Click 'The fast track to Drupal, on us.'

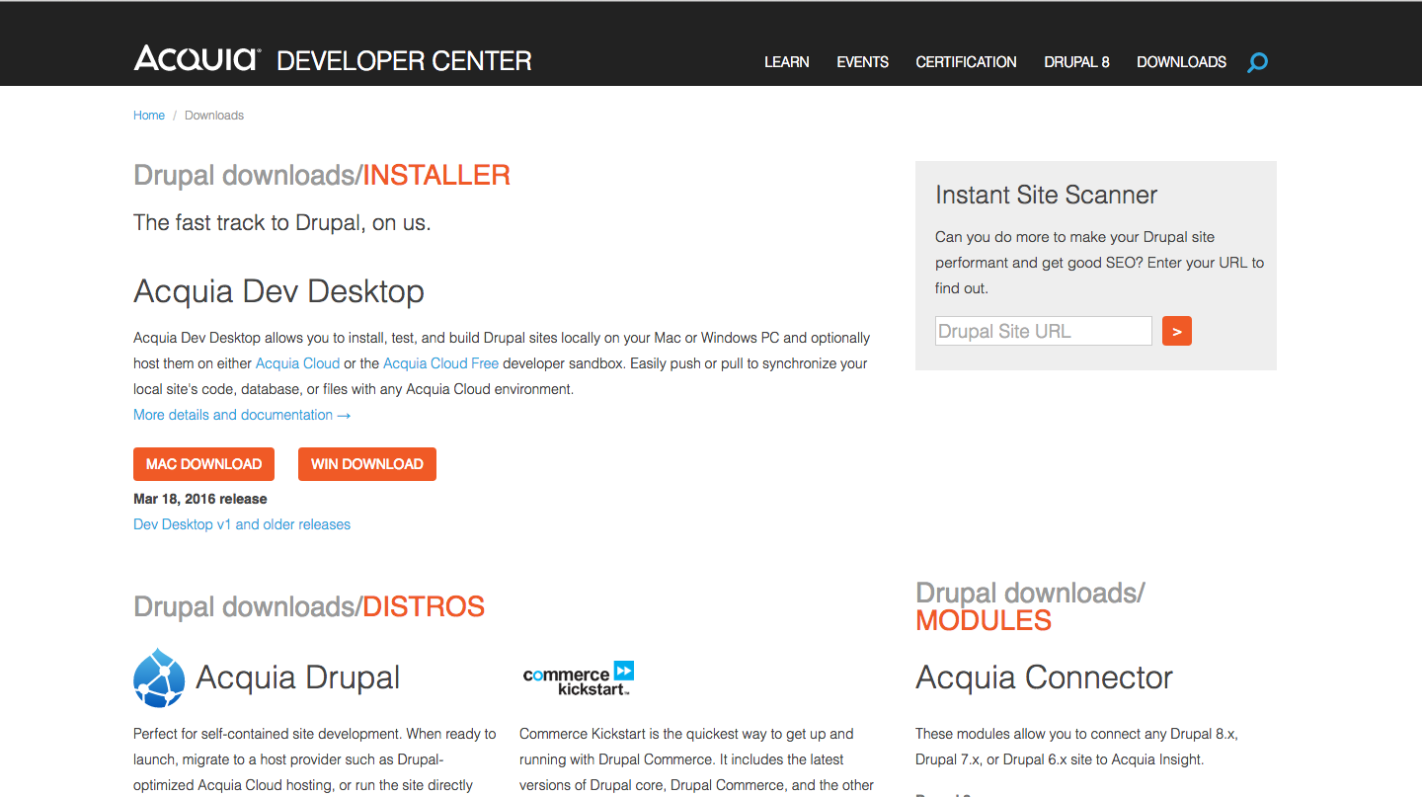tap(282, 223)
